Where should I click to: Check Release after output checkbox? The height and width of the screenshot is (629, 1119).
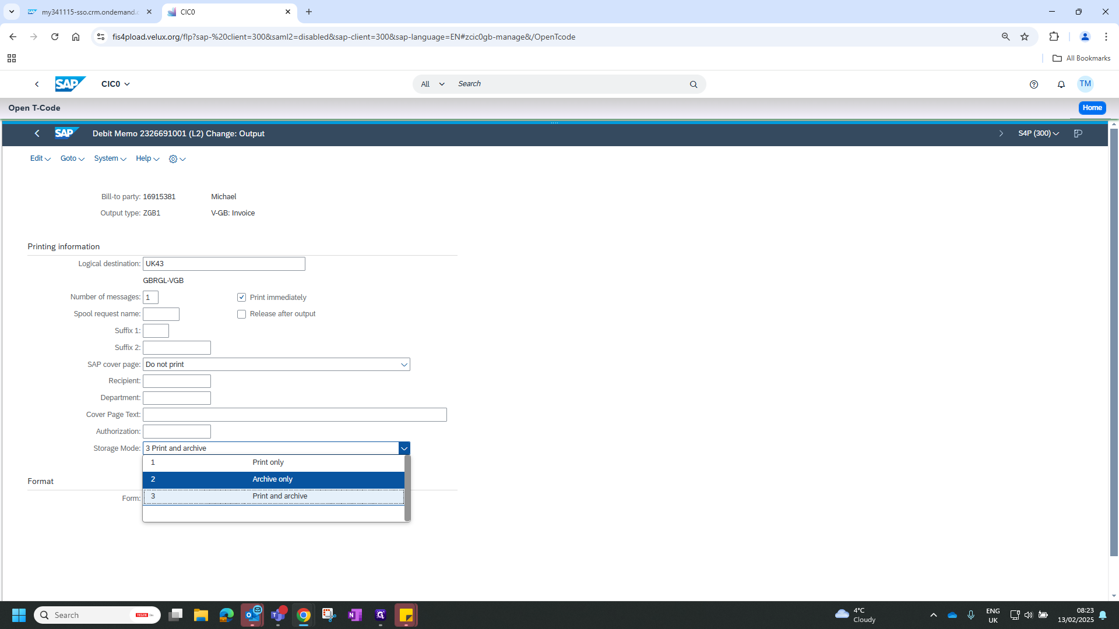pos(241,314)
